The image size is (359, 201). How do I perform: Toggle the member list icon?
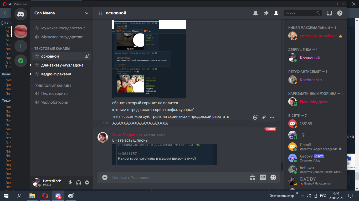click(x=276, y=13)
